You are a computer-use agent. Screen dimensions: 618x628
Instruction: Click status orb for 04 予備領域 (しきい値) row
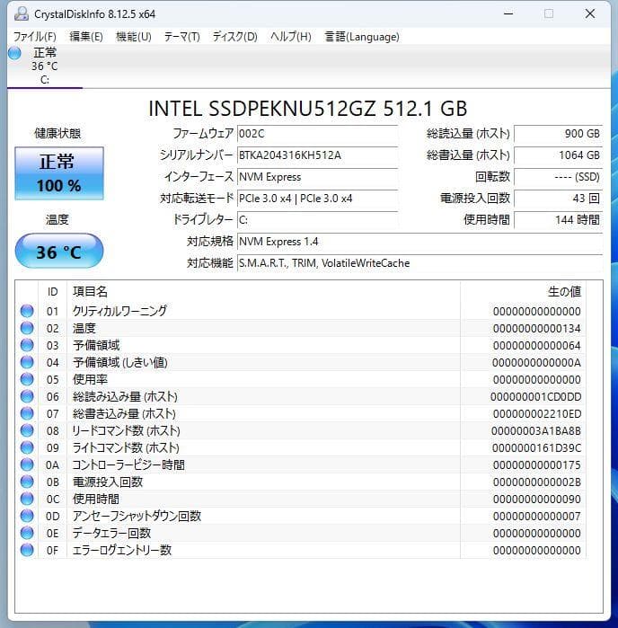pos(27,362)
